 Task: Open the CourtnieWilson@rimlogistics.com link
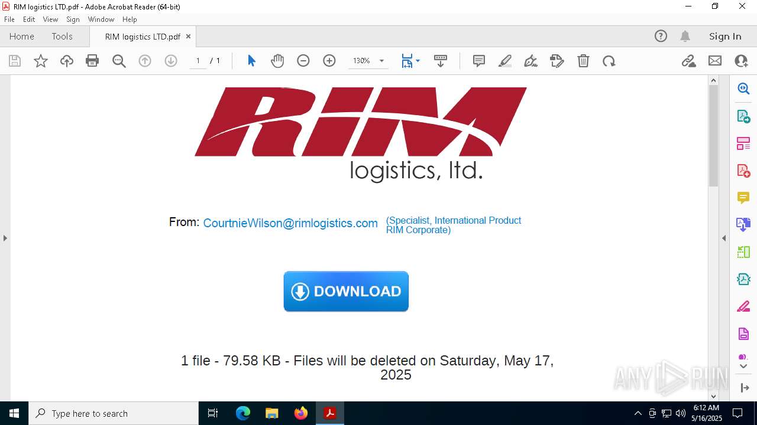[290, 223]
